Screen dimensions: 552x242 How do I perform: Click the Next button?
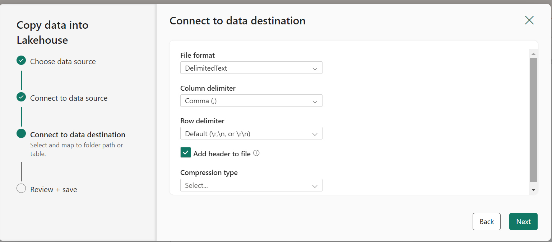pyautogui.click(x=523, y=222)
